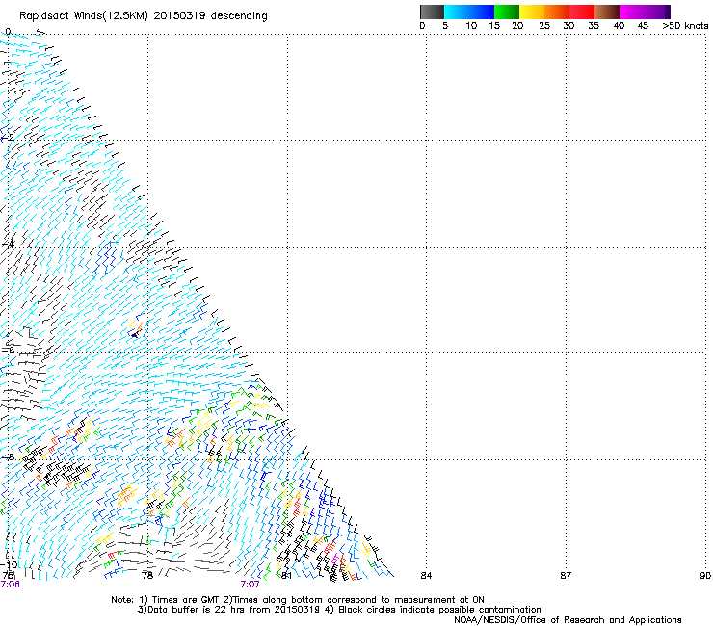The width and height of the screenshot is (713, 626).
Task: Click the '78' longitude axis label
Action: pos(147,576)
